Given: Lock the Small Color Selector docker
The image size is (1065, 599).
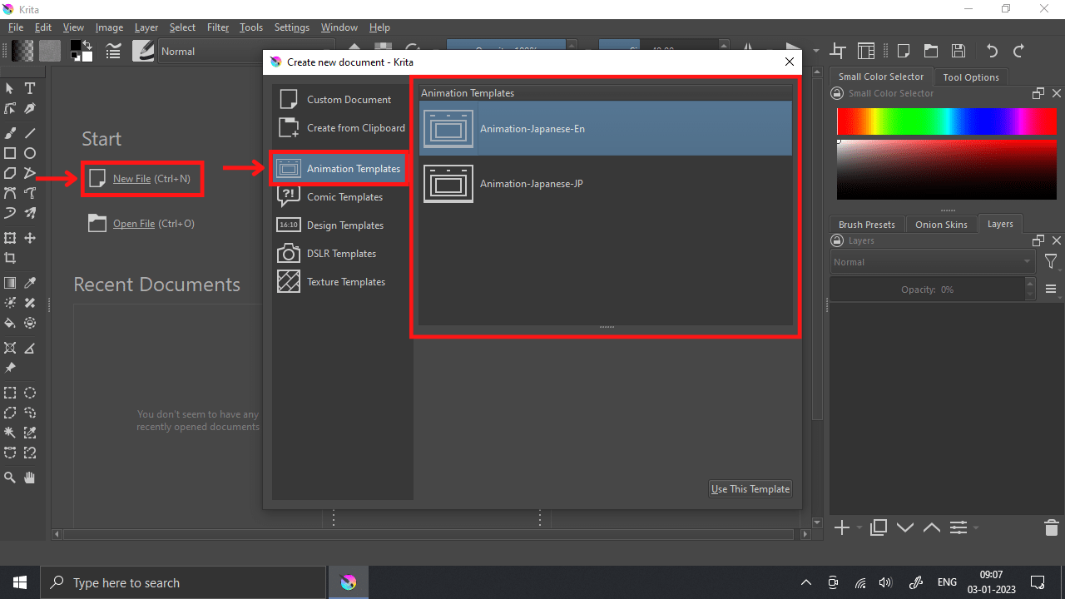Looking at the screenshot, I should point(837,93).
